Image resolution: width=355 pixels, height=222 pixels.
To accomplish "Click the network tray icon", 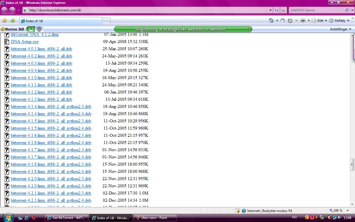I will (x=335, y=218).
